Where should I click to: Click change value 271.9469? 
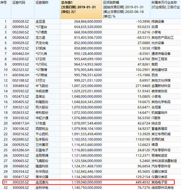click(x=143, y=86)
